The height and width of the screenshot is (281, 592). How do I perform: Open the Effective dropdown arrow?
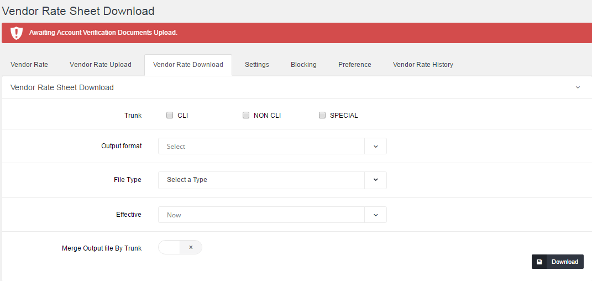coord(375,215)
